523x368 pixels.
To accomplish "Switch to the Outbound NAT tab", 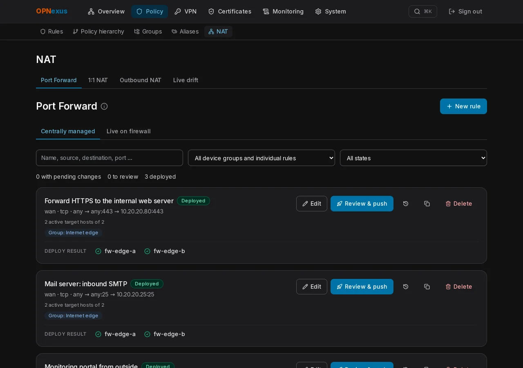I will [141, 80].
